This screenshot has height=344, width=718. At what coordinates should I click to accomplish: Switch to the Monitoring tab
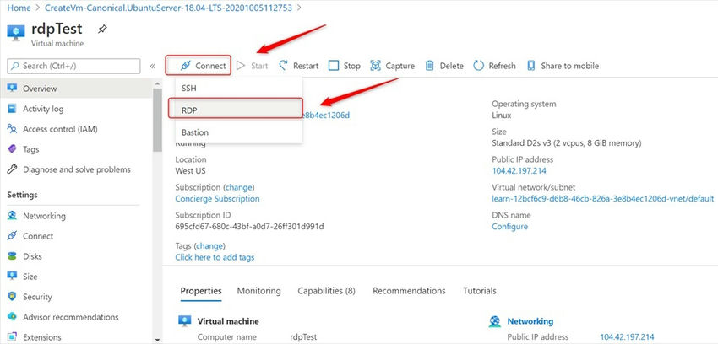point(258,291)
